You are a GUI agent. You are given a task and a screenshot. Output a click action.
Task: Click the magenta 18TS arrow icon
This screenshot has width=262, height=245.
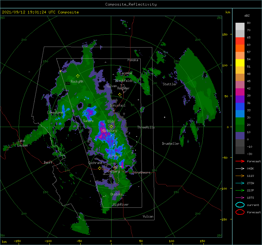pyautogui.click(x=240, y=198)
